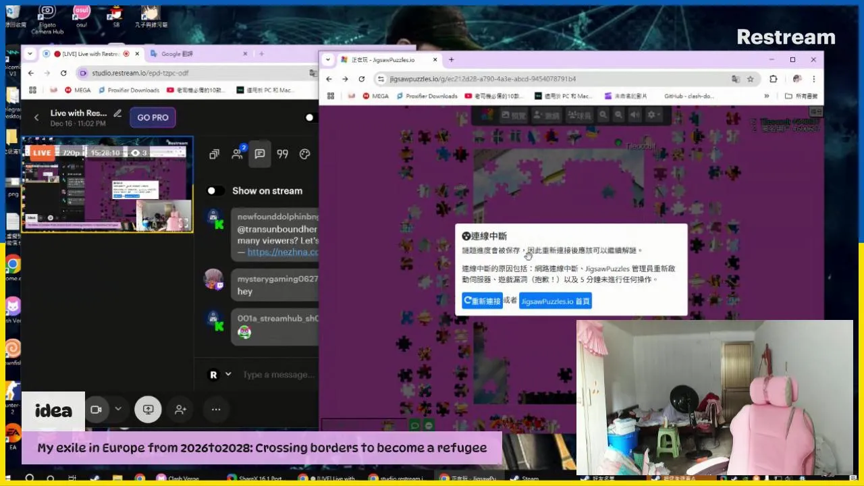Open the palette brand icon in Restream
This screenshot has width=864, height=486.
pos(305,154)
